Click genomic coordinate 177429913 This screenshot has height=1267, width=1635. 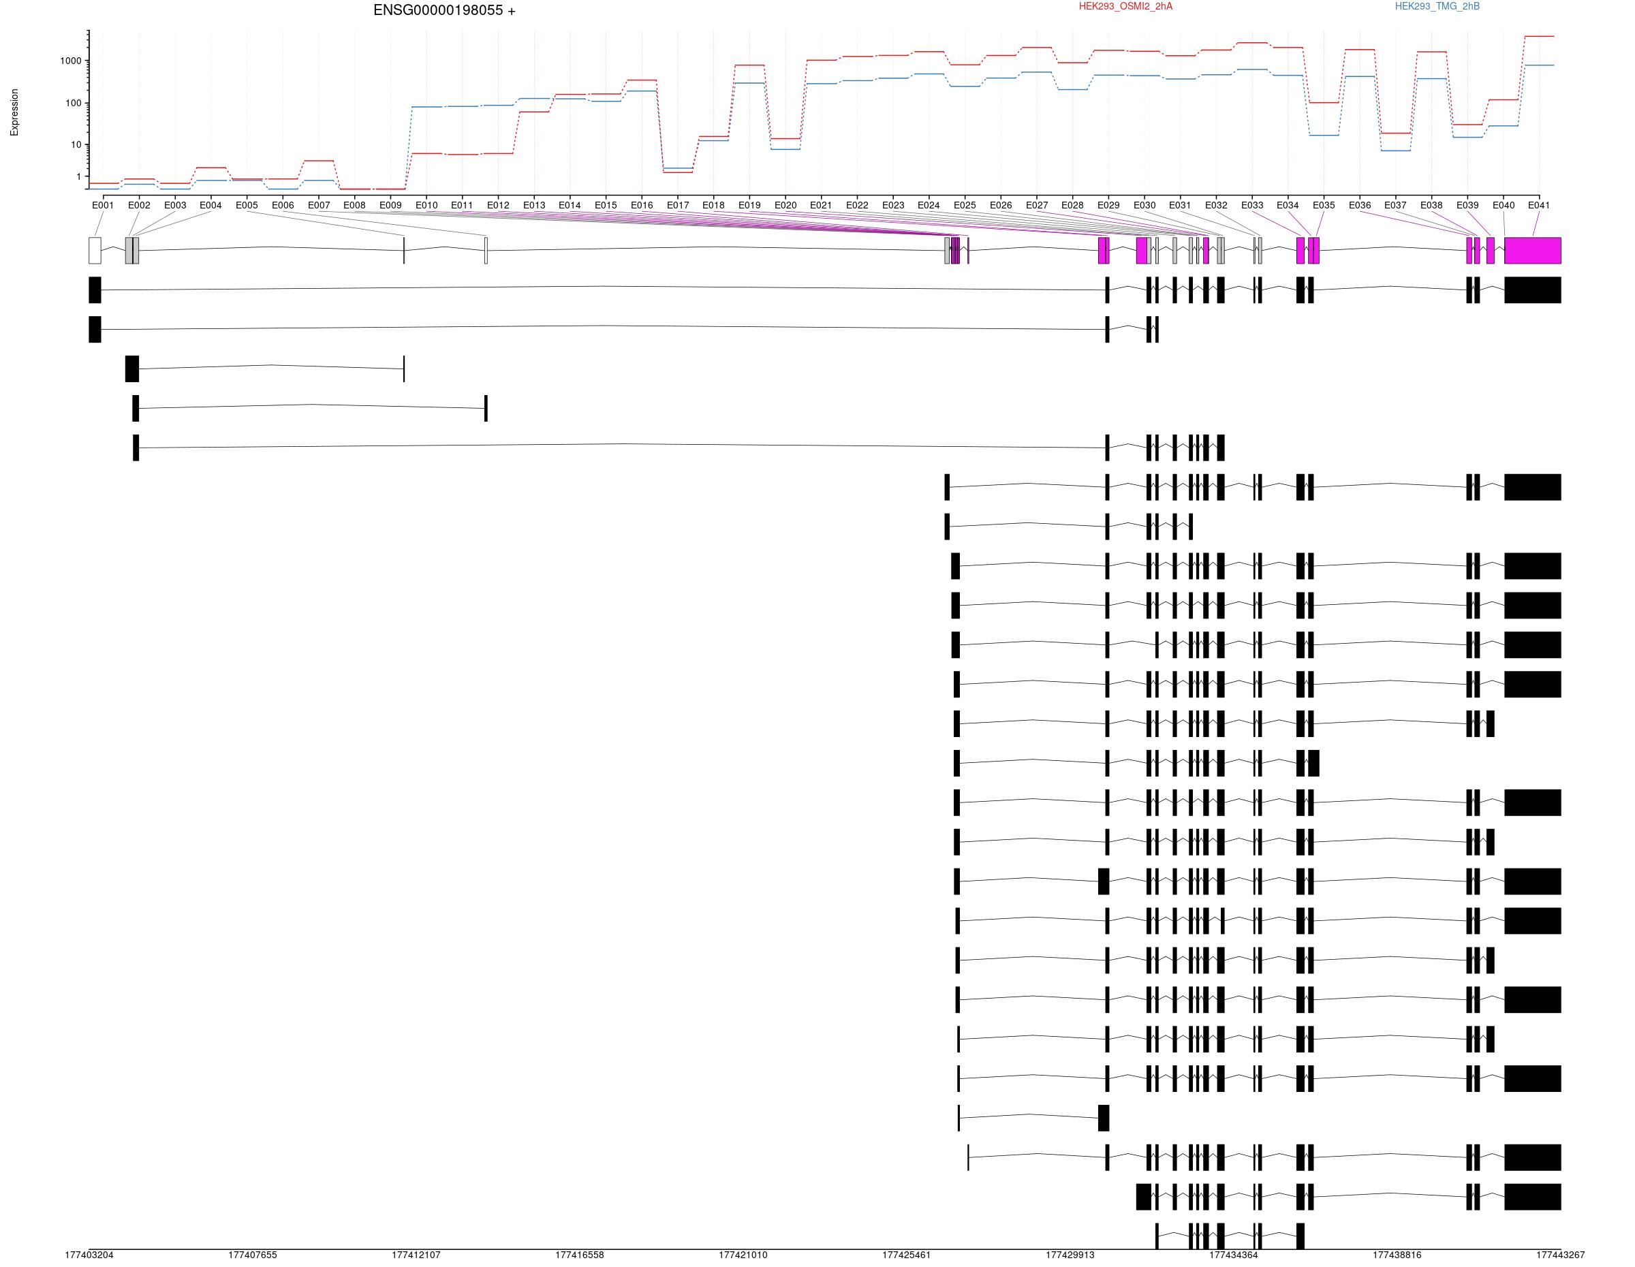pos(1070,1255)
